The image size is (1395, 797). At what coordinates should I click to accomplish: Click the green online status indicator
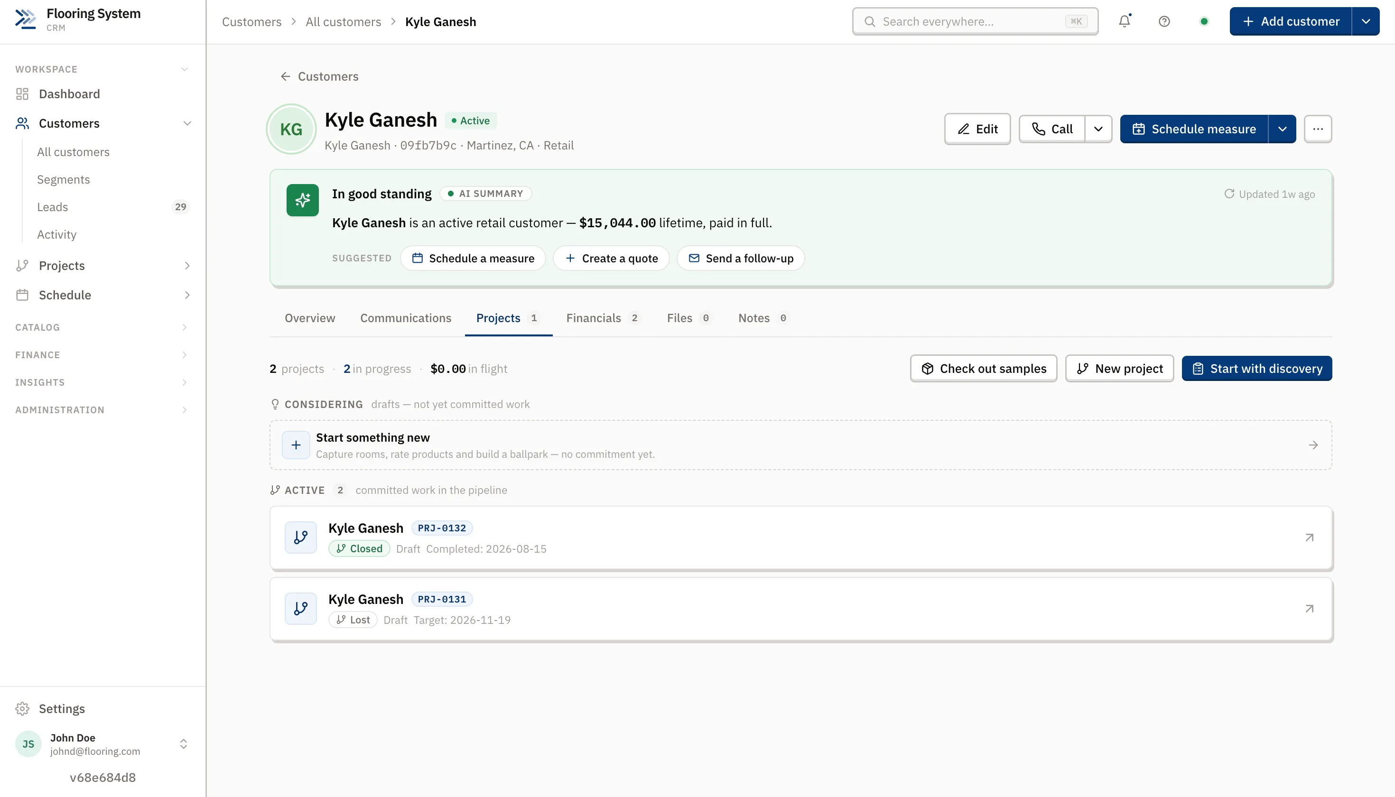(x=1204, y=21)
